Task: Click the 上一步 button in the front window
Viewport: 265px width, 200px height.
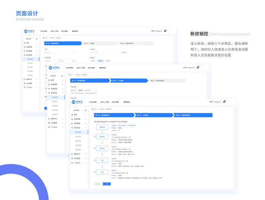Action: click(x=97, y=184)
